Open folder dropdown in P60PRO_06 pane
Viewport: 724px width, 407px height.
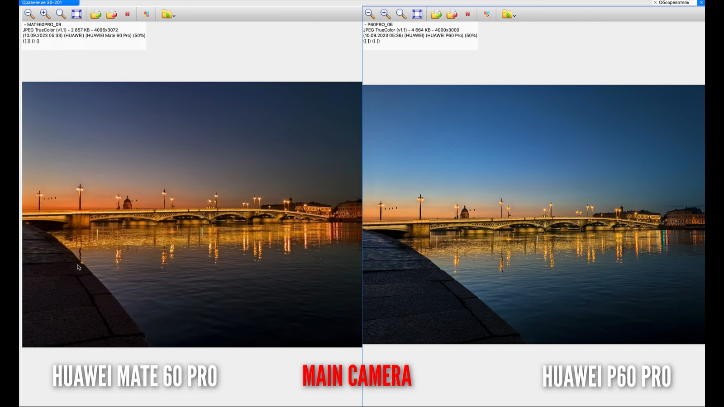(x=509, y=14)
